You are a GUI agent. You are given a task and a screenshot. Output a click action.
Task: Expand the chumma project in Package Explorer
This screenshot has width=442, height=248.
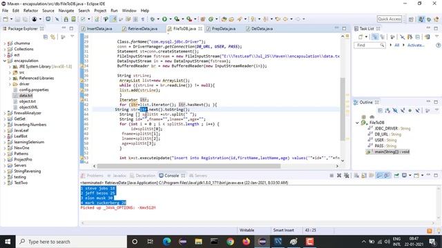(5, 43)
